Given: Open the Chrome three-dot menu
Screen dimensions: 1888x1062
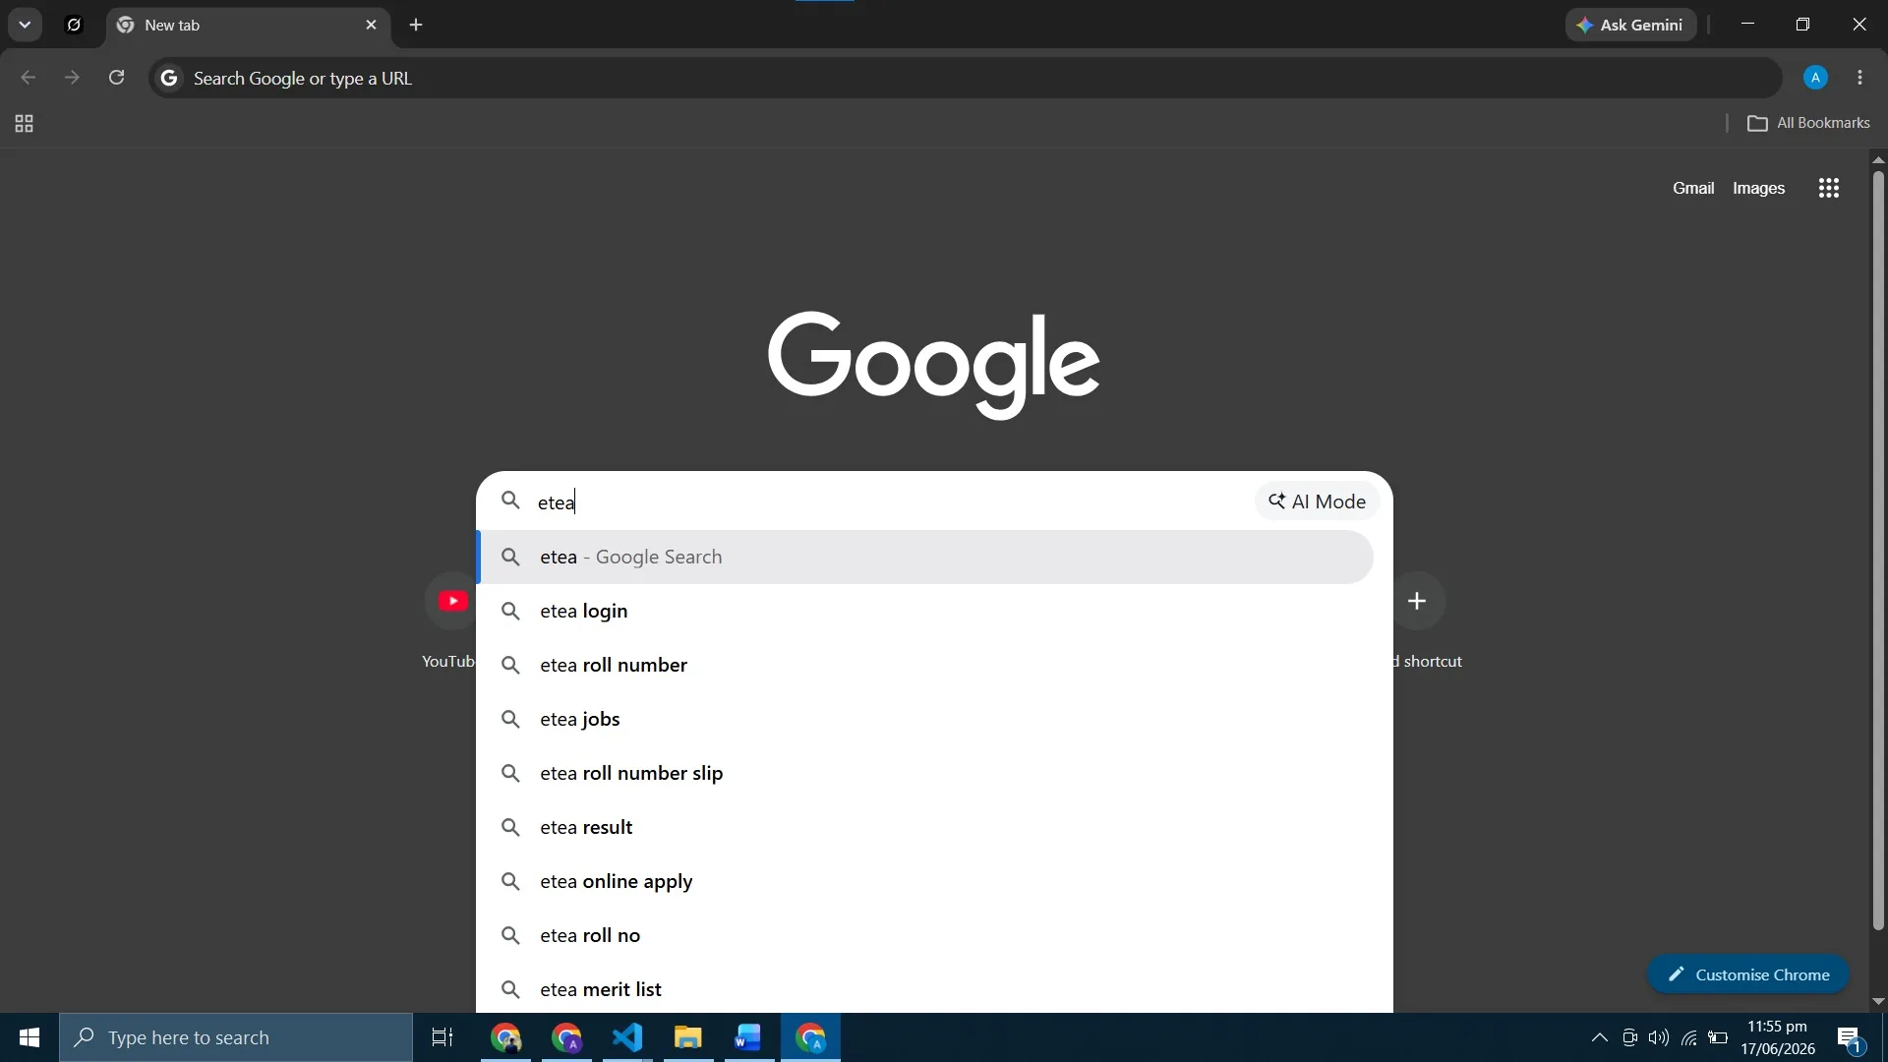Looking at the screenshot, I should tap(1859, 78).
